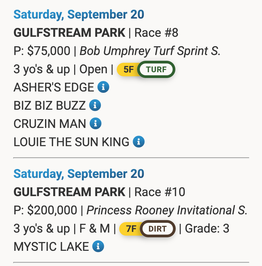262x266 pixels.
Task: Open MYSTIC LAKE info icon
Action: pyautogui.click(x=98, y=246)
